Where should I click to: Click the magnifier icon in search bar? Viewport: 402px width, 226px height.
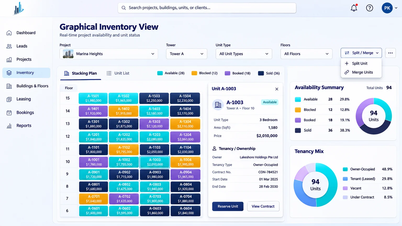(124, 8)
